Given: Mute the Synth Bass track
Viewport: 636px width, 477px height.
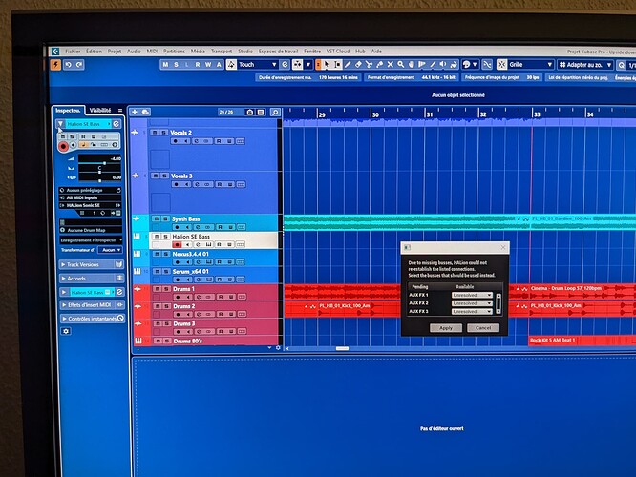Looking at the screenshot, I should (x=157, y=218).
